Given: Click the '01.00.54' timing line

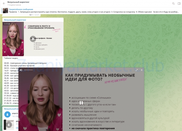Looking at the screenshot, I should point(11,96).
